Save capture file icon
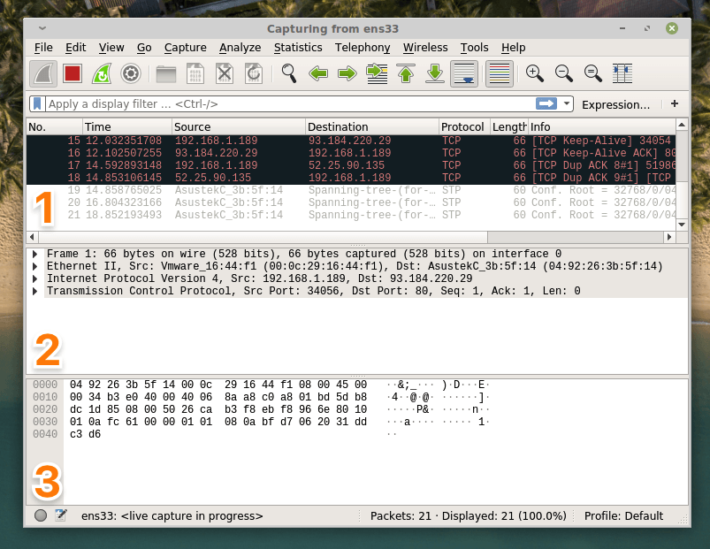 (195, 73)
